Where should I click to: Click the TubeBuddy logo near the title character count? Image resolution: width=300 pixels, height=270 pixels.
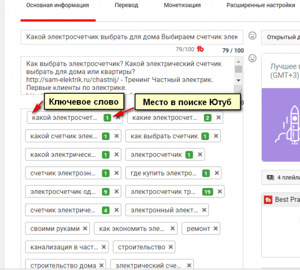pos(200,49)
